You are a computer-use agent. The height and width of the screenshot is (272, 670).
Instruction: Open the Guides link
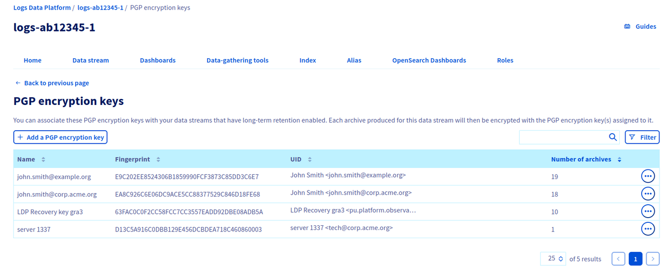click(x=640, y=27)
